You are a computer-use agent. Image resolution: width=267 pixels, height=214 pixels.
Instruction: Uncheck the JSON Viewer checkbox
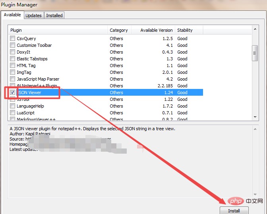[13, 93]
